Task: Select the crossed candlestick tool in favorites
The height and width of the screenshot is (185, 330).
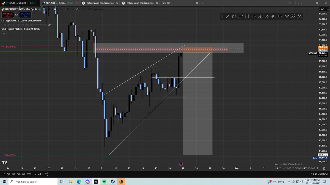Action: point(273,16)
